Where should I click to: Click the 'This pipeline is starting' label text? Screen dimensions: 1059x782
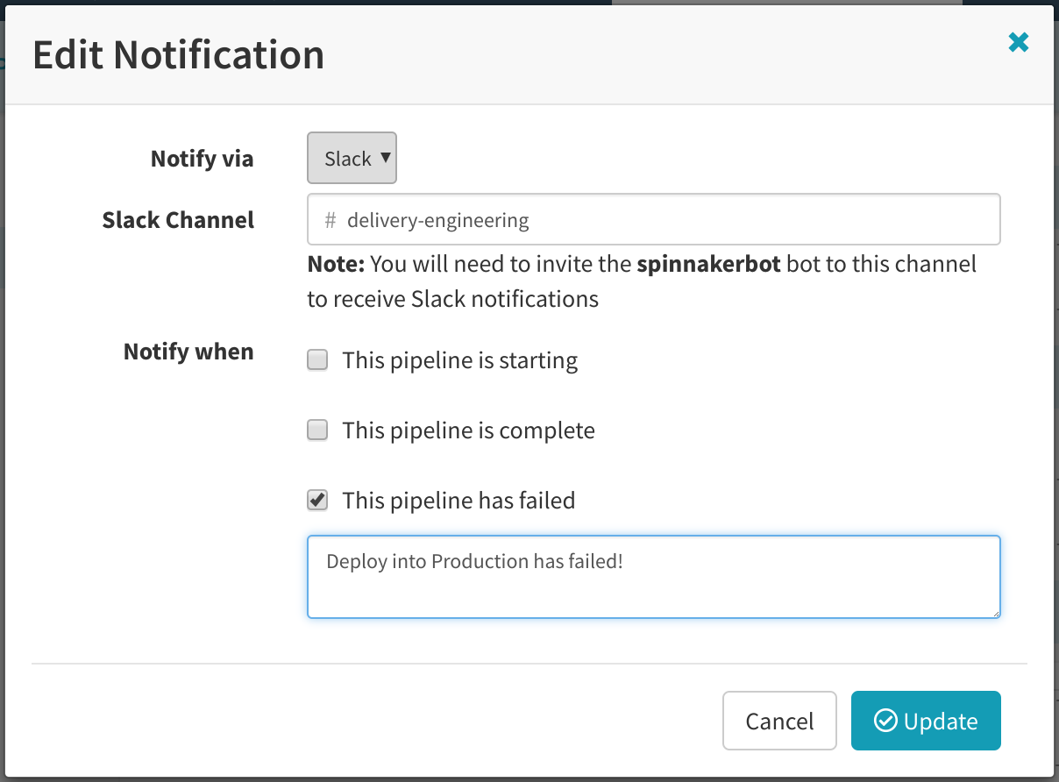(459, 361)
